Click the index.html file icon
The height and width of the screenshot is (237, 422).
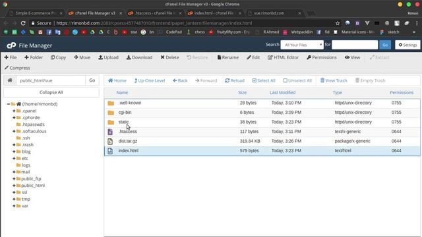pos(110,151)
